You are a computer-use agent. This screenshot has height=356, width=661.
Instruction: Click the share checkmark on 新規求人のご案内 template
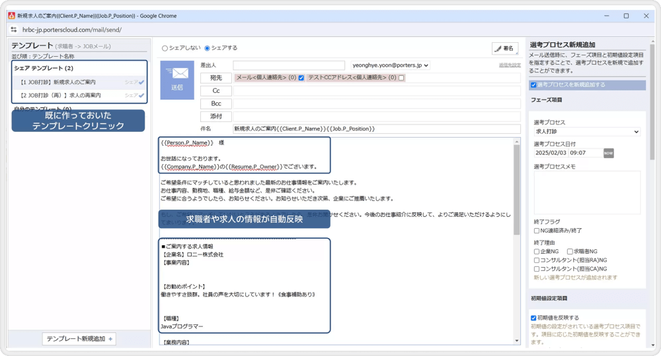pos(141,82)
